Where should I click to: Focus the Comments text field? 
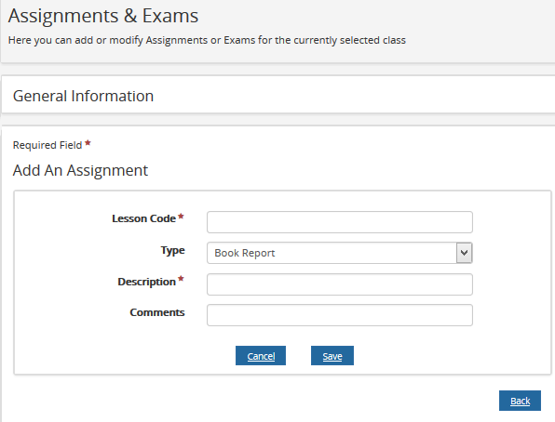(x=340, y=315)
